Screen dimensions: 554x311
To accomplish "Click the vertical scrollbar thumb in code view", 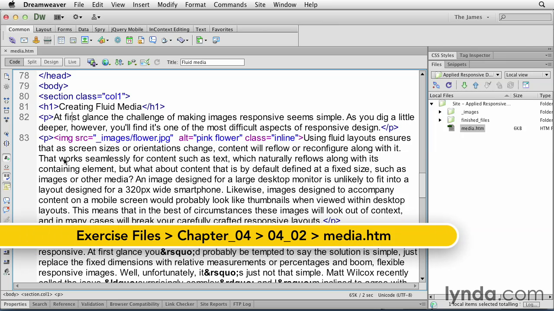I will tap(422, 185).
